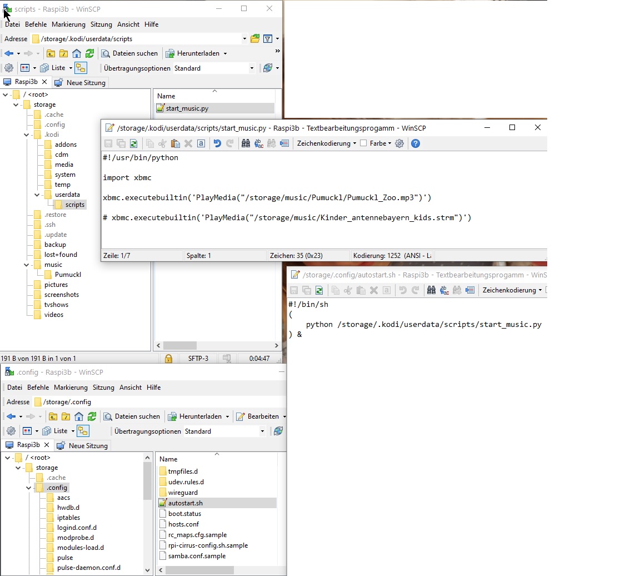Screen dimensions: 640x576
Task: Toggle the folder tree button in .config window
Action: (x=83, y=431)
